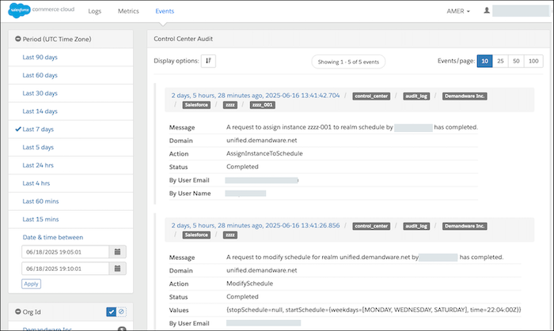Click the stopSchedule=null Values text
This screenshot has width=554, height=331.
374,310
